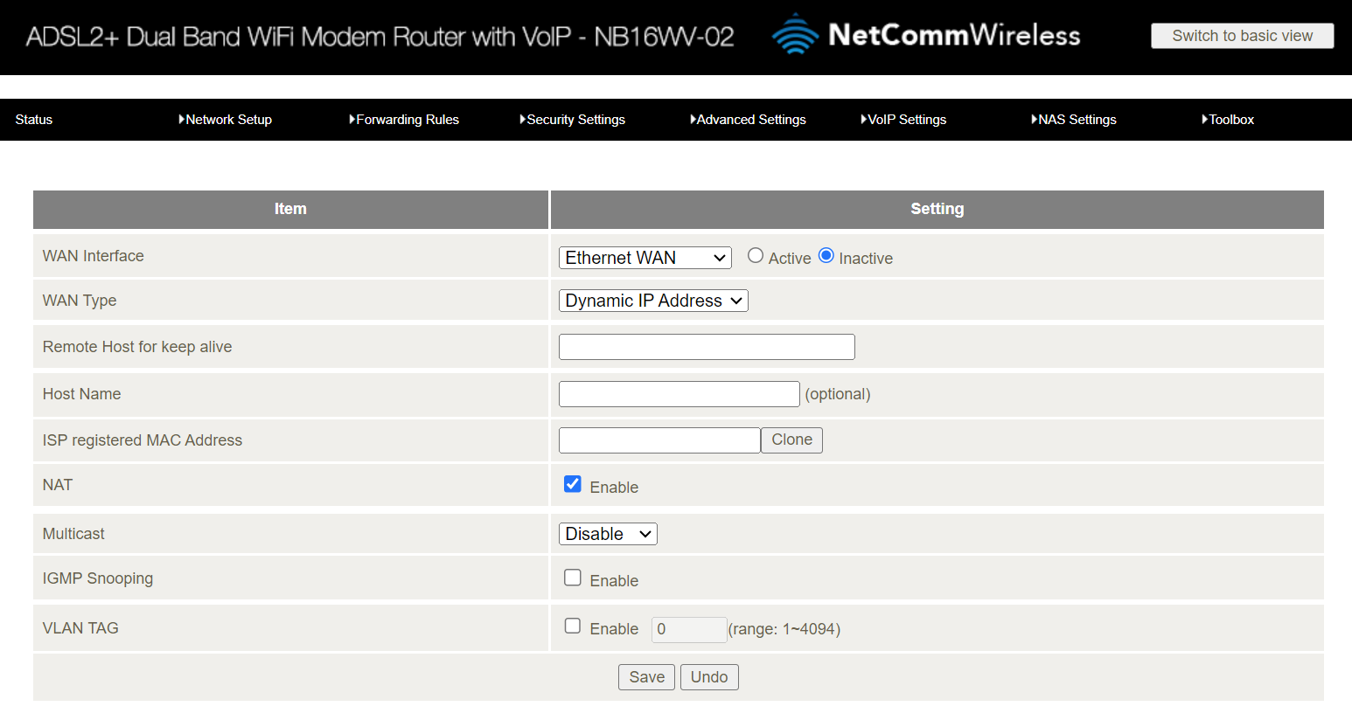Screen dimensions: 1352x727
Task: Select the Active radio button
Action: [x=756, y=256]
